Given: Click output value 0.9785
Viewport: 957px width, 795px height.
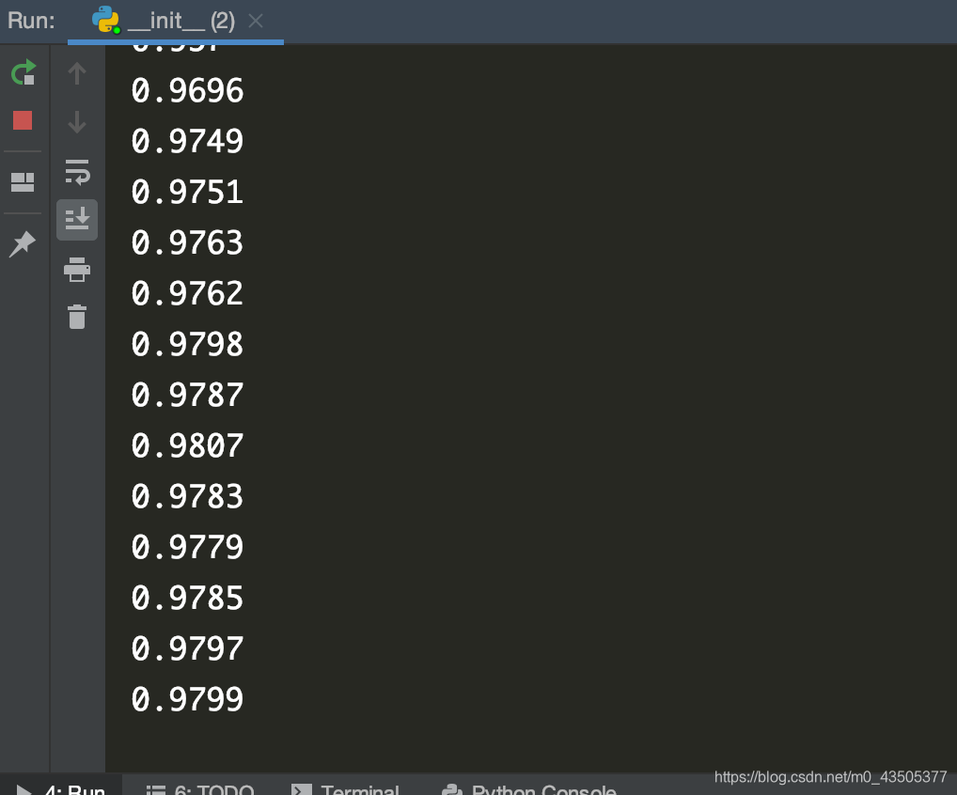Looking at the screenshot, I should pyautogui.click(x=187, y=598).
